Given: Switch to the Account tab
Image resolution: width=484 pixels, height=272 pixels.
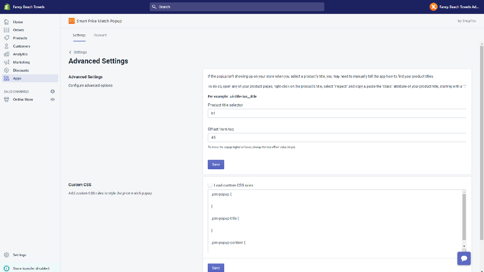Looking at the screenshot, I should coord(100,35).
